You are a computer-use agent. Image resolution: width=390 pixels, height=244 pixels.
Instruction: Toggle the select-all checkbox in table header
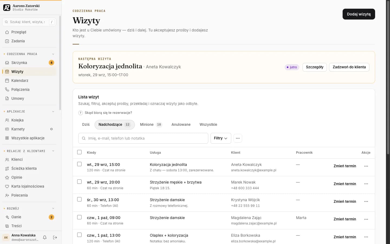[x=79, y=152]
